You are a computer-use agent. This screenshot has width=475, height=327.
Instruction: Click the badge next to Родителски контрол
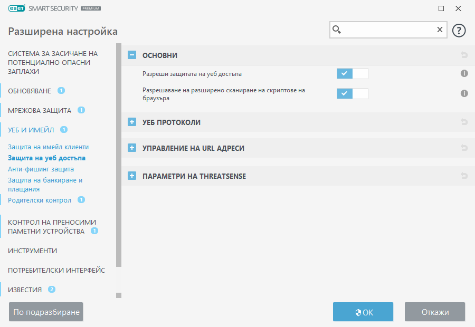81,200
